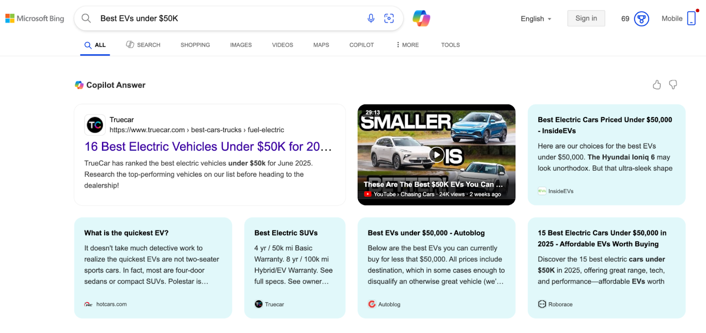Viewport: 706px width, 333px height.
Task: Switch to the COPILOT tab
Action: click(x=361, y=44)
